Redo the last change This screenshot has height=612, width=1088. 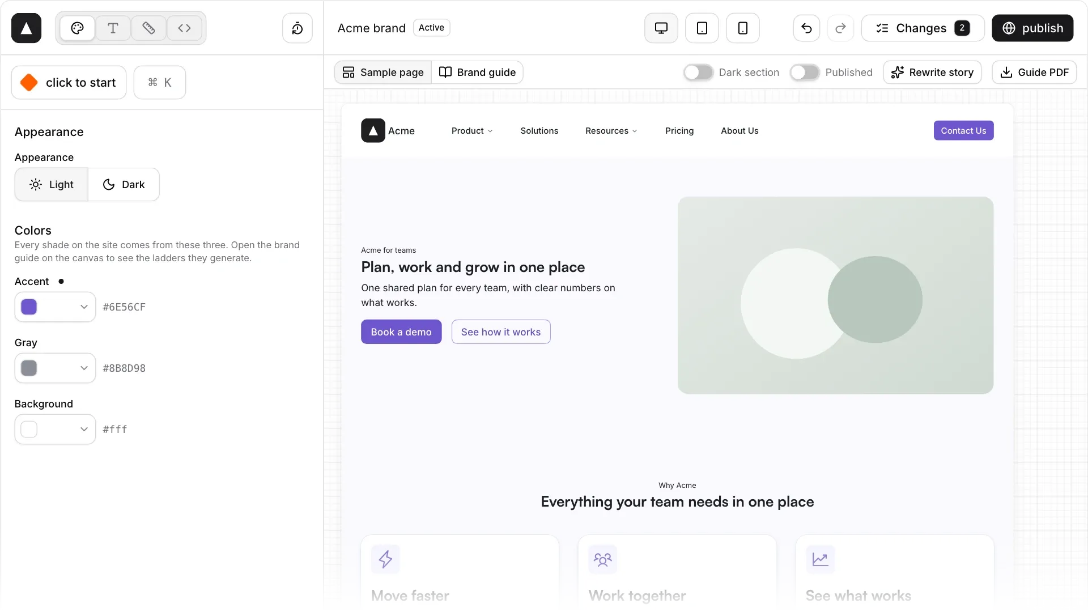[x=840, y=28]
